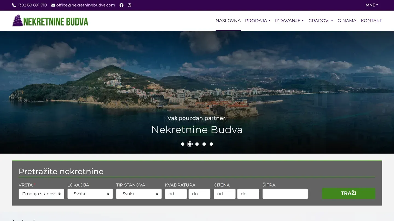This screenshot has width=394, height=221.
Task: Select the fourth carousel slide dot
Action: point(204,144)
